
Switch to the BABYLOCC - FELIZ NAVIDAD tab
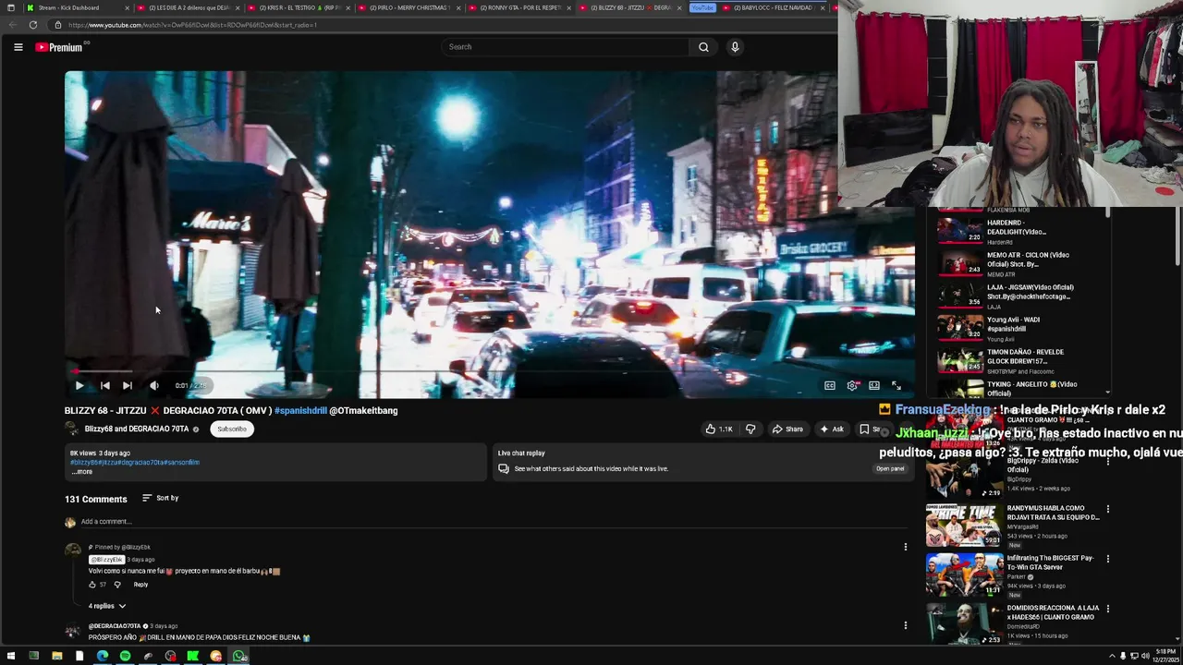coord(774,7)
